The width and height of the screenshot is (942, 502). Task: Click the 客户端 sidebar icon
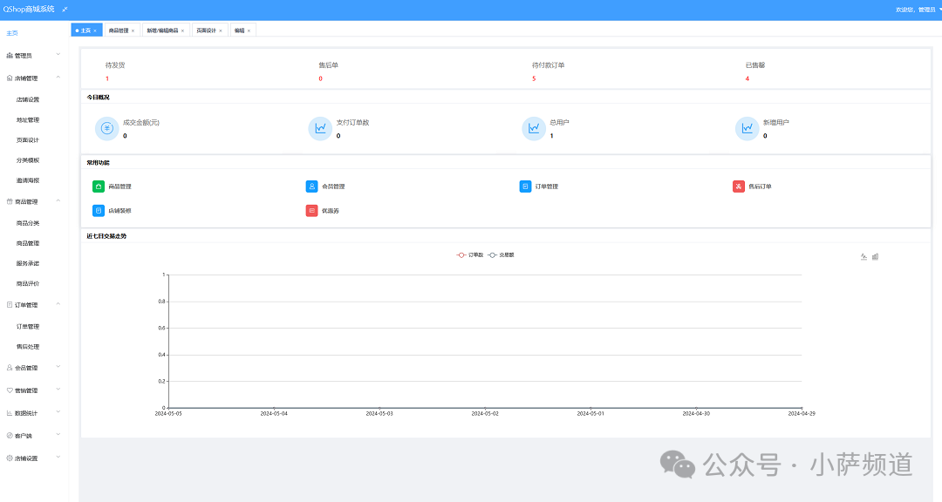point(9,436)
